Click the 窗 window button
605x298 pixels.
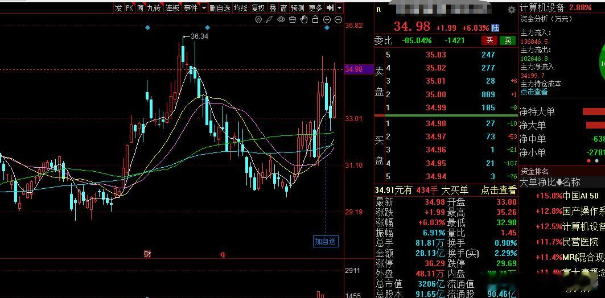283,8
